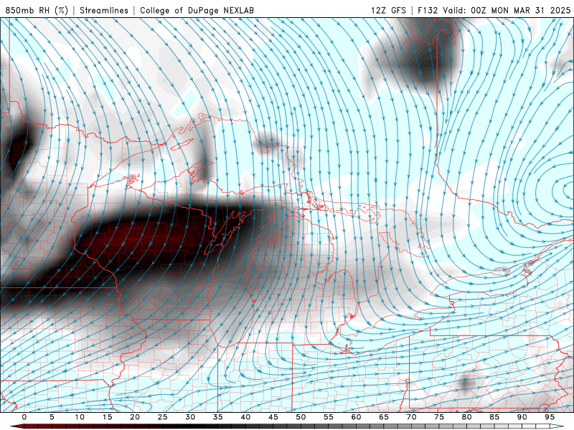The height and width of the screenshot is (430, 574).
Task: Click the colorbar label '10'
Action: point(80,417)
